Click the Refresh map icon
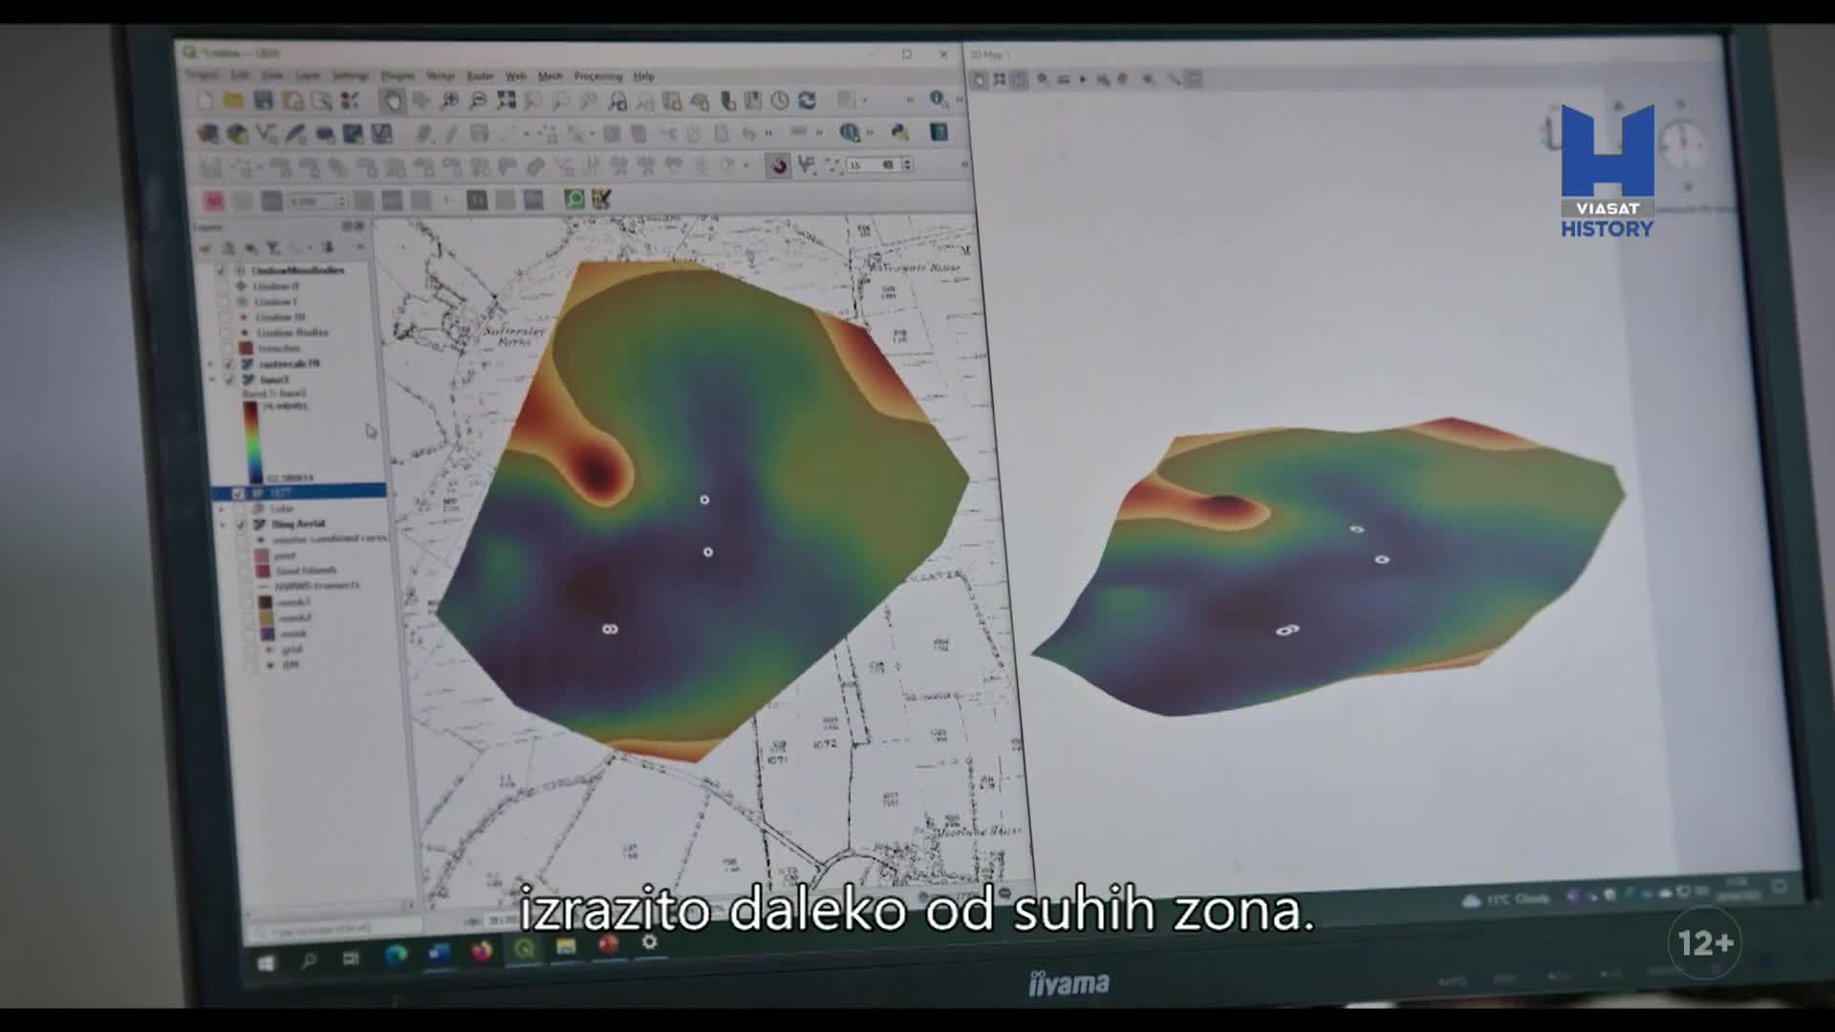 click(807, 100)
